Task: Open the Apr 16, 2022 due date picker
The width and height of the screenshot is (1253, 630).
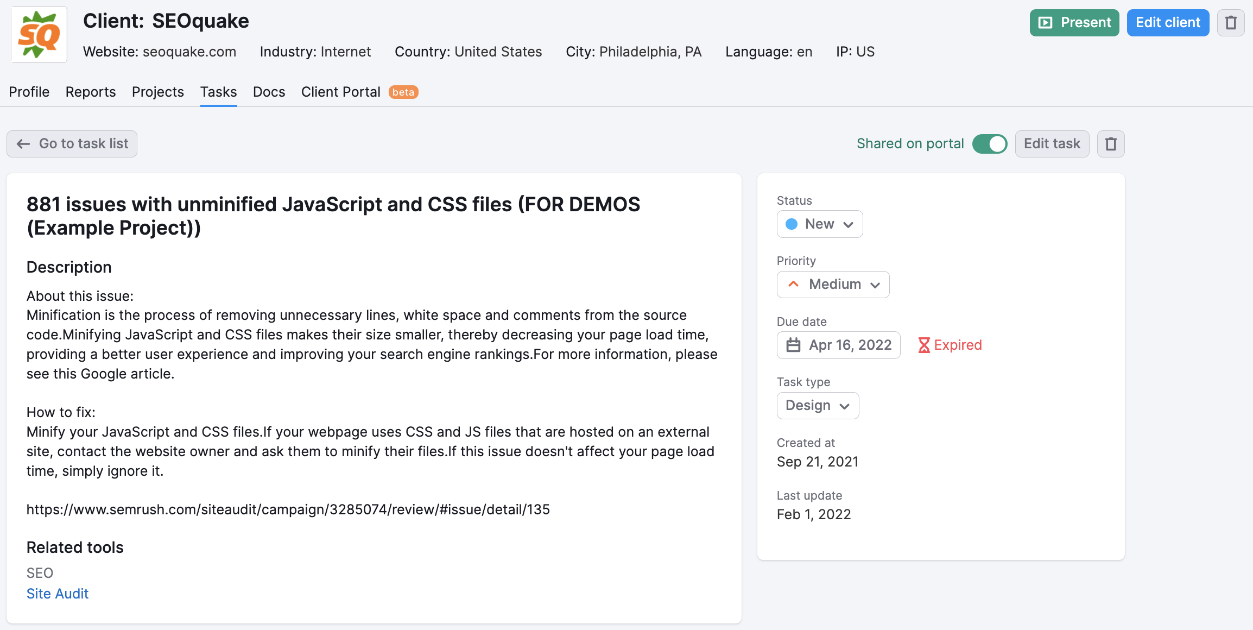Action: click(x=838, y=345)
